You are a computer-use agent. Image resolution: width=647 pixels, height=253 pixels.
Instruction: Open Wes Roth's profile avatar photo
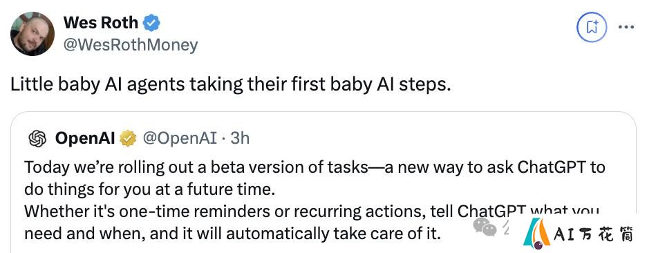point(32,33)
